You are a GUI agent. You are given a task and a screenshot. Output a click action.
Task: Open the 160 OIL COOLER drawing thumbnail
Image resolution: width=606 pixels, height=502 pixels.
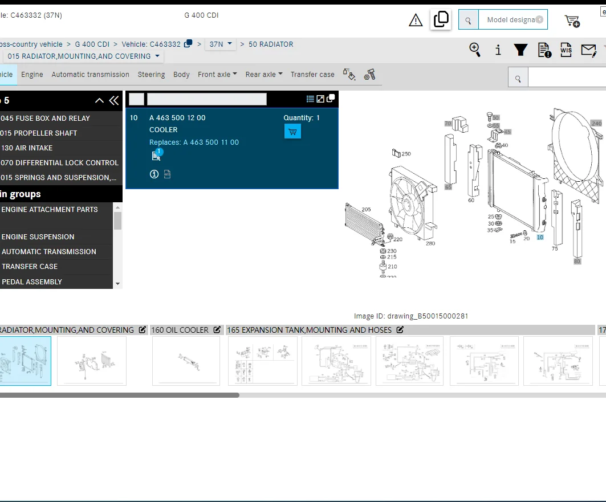tap(186, 361)
